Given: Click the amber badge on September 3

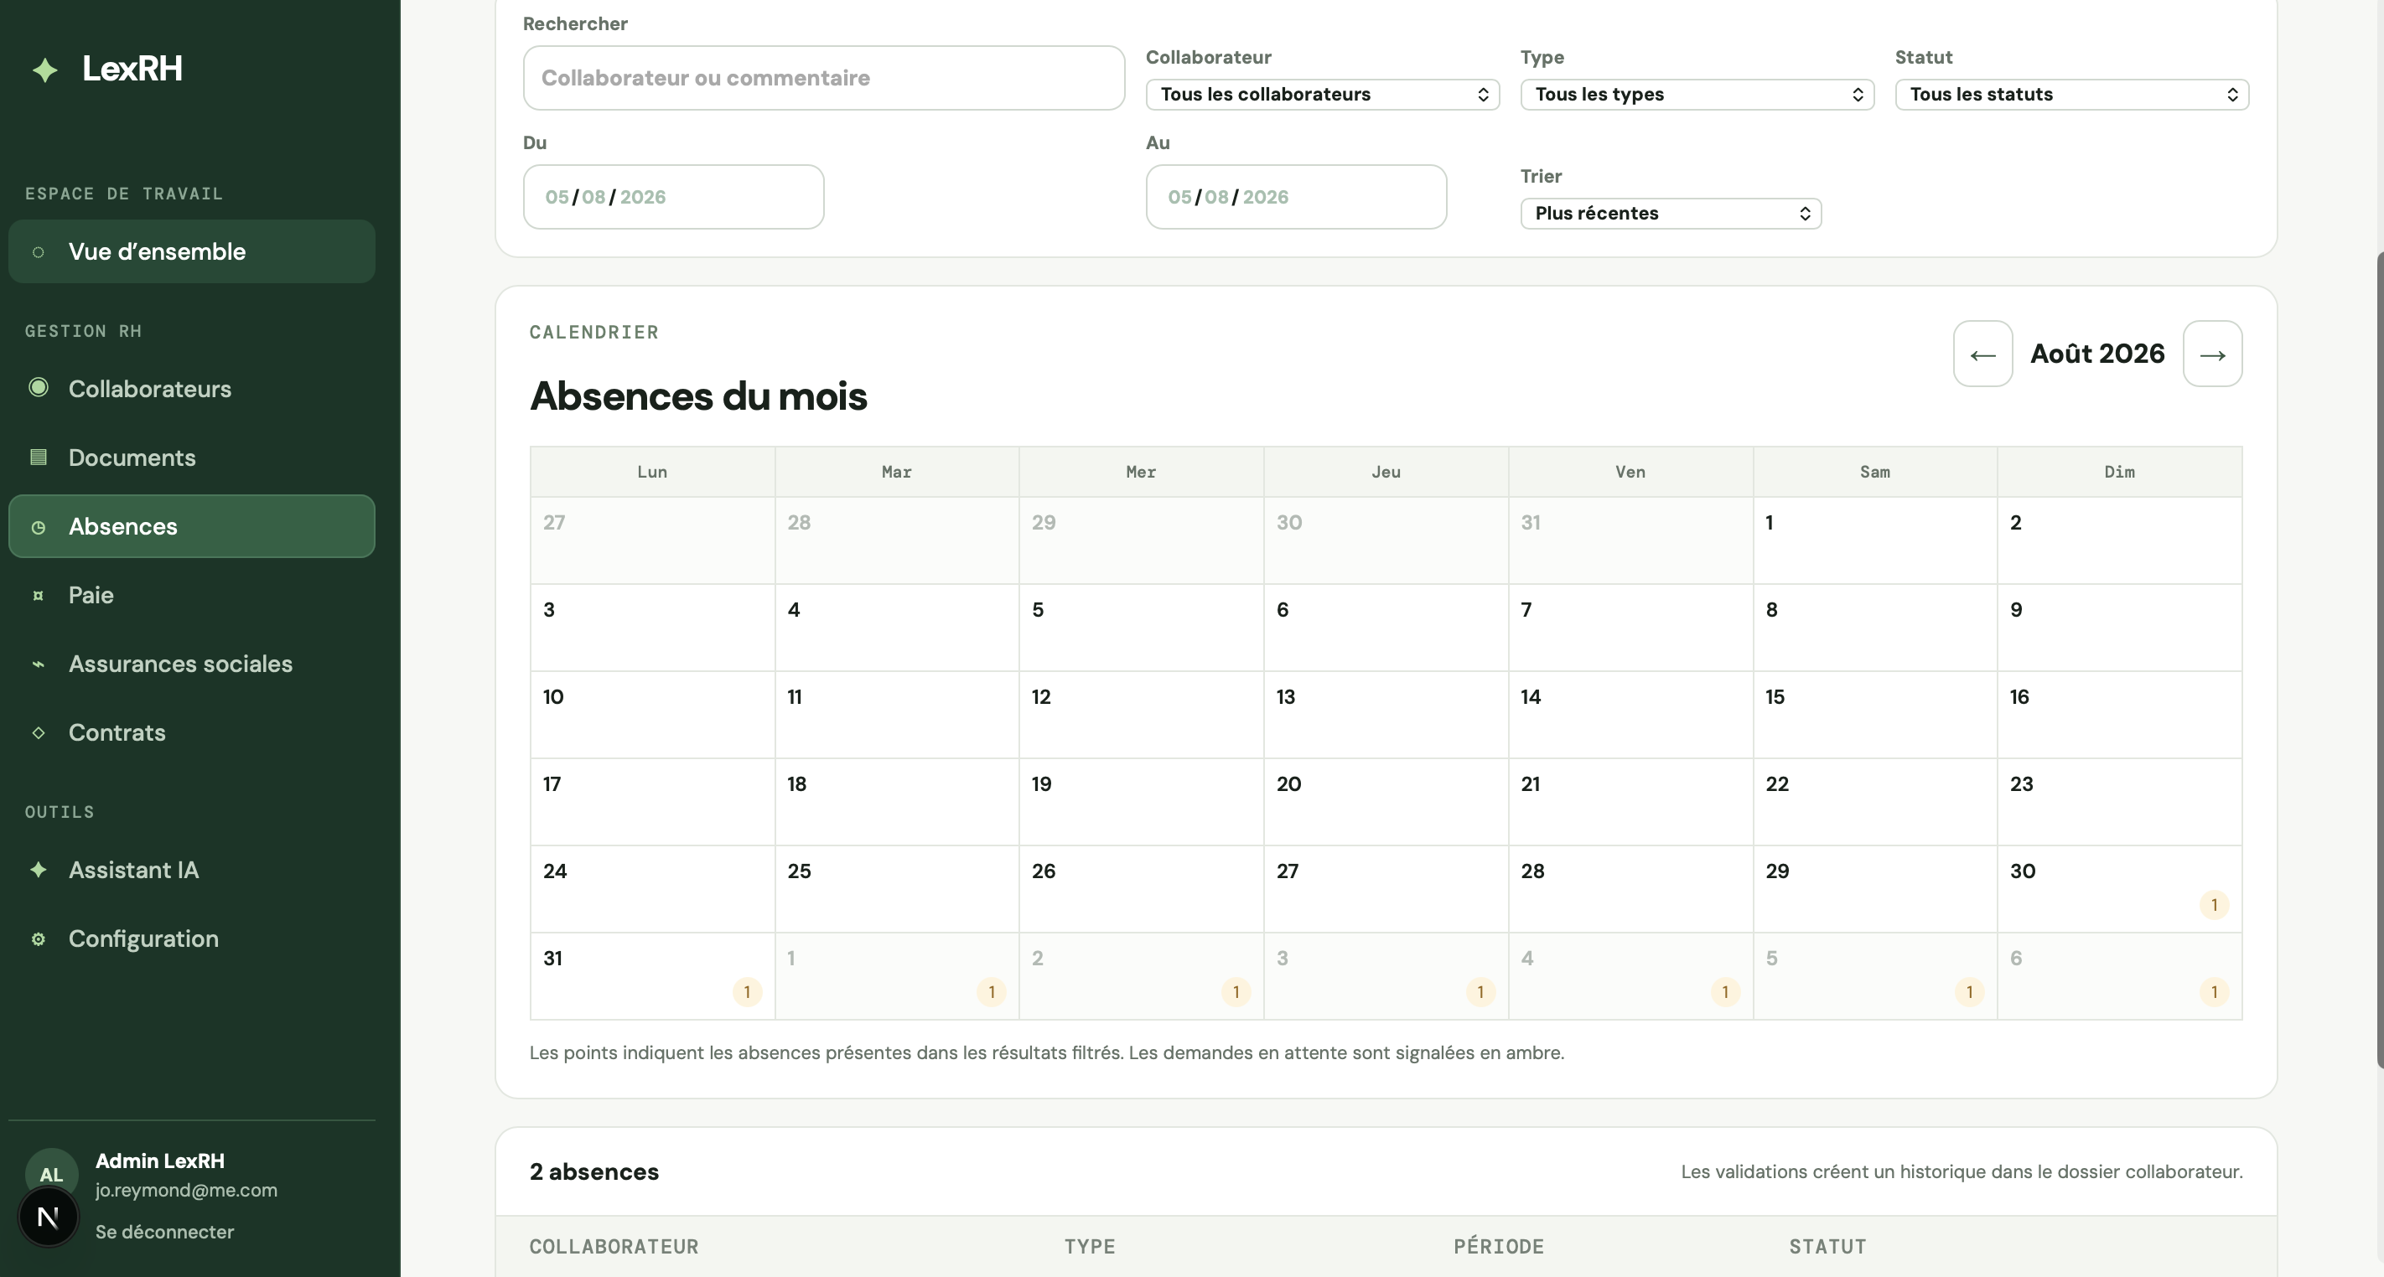Looking at the screenshot, I should click(1480, 992).
